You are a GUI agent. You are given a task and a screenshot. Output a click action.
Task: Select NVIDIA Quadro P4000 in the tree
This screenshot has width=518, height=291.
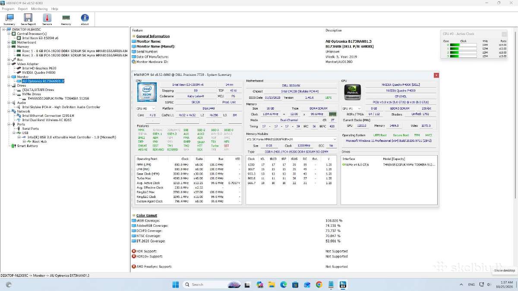(39, 72)
